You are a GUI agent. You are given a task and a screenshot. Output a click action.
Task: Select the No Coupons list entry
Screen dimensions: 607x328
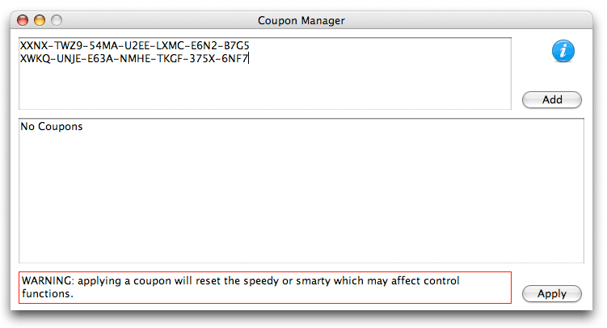point(52,127)
